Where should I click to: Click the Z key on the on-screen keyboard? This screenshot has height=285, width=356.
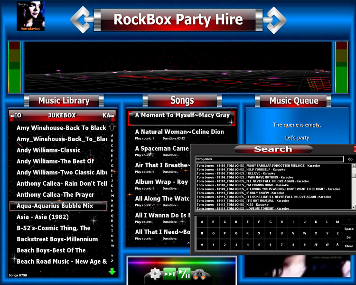click(337, 233)
